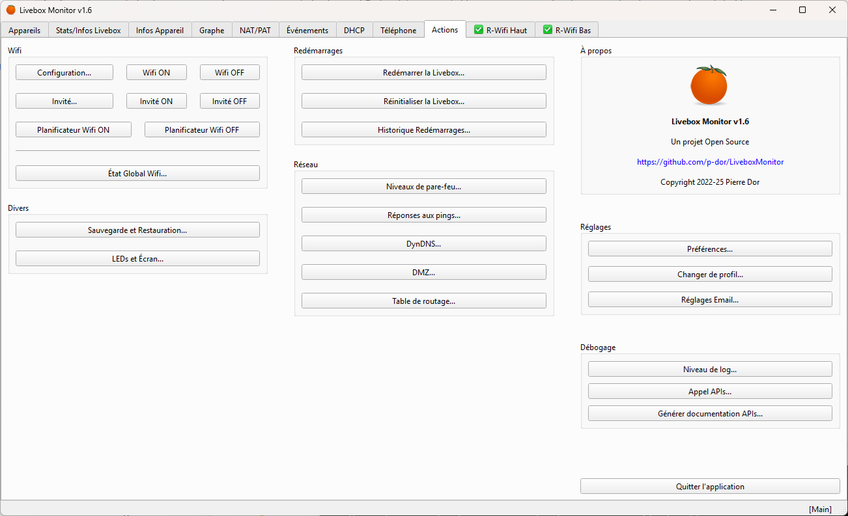Click the Livebox Monitor v1.6 heading

[x=710, y=121]
